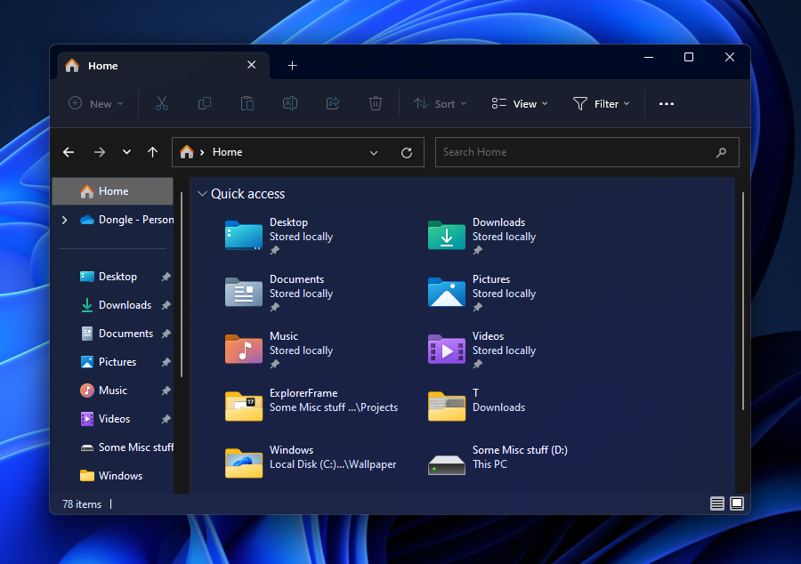Viewport: 801px width, 564px height.
Task: Click Home text in address bar
Action: [227, 152]
